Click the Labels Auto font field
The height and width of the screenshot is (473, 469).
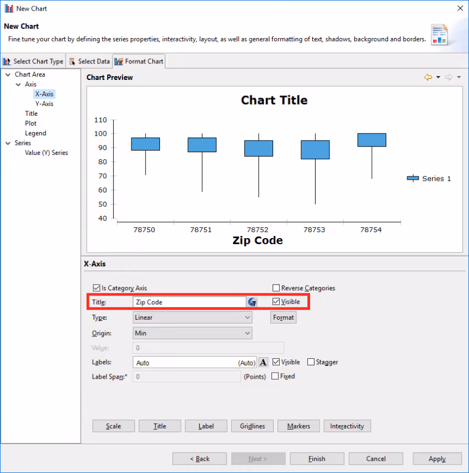194,362
